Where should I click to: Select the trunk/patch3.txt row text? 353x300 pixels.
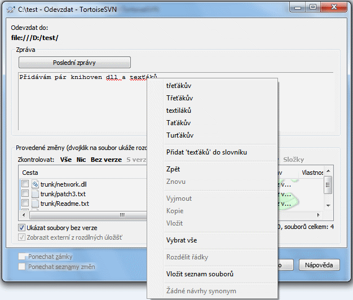click(x=63, y=194)
